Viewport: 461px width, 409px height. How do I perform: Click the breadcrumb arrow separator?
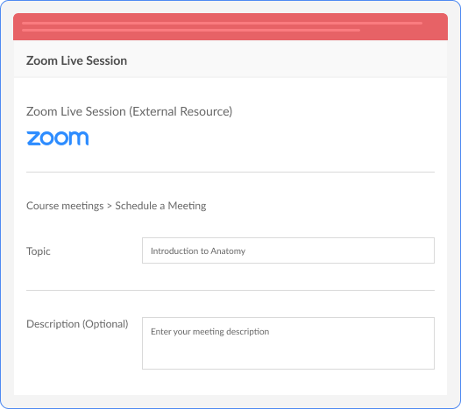[110, 207]
